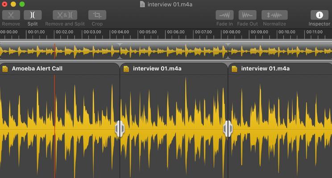Open the Inspector info panel
The width and height of the screenshot is (332, 178).
click(320, 15)
